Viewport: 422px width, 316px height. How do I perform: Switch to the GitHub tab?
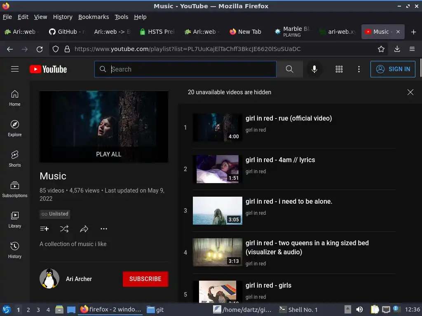[67, 32]
